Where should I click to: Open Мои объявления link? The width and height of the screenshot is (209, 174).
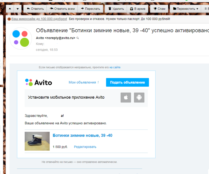point(82,82)
